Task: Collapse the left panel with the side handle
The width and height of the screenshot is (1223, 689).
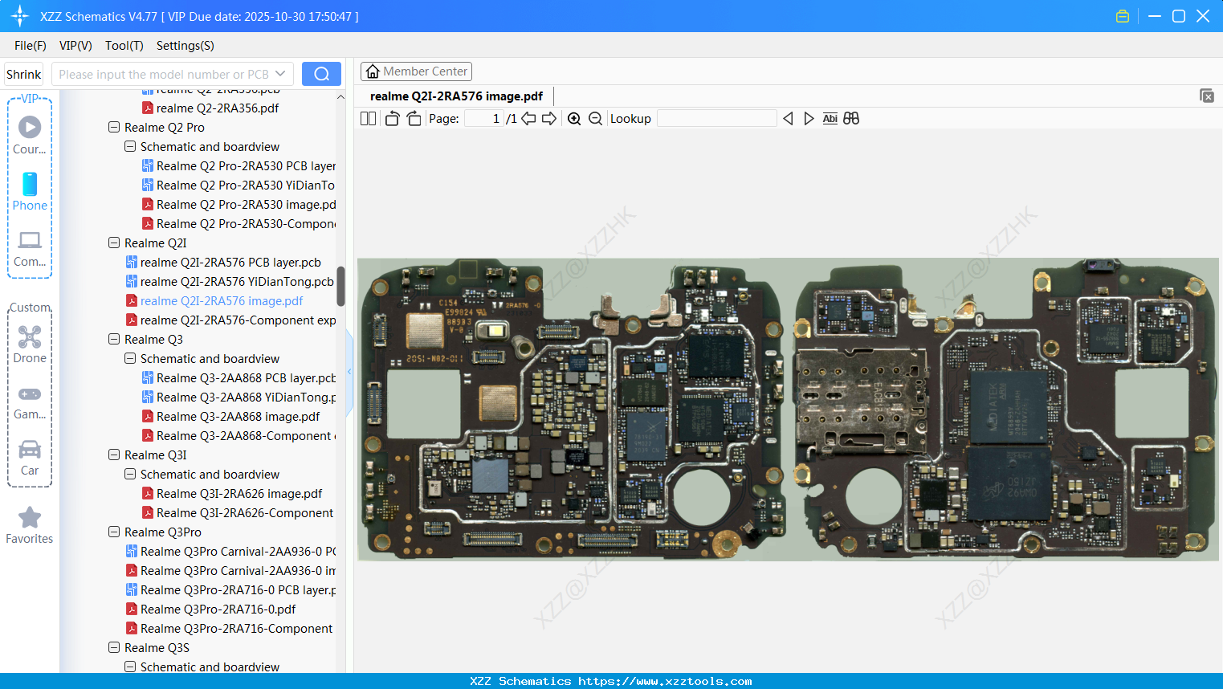Action: tap(349, 372)
